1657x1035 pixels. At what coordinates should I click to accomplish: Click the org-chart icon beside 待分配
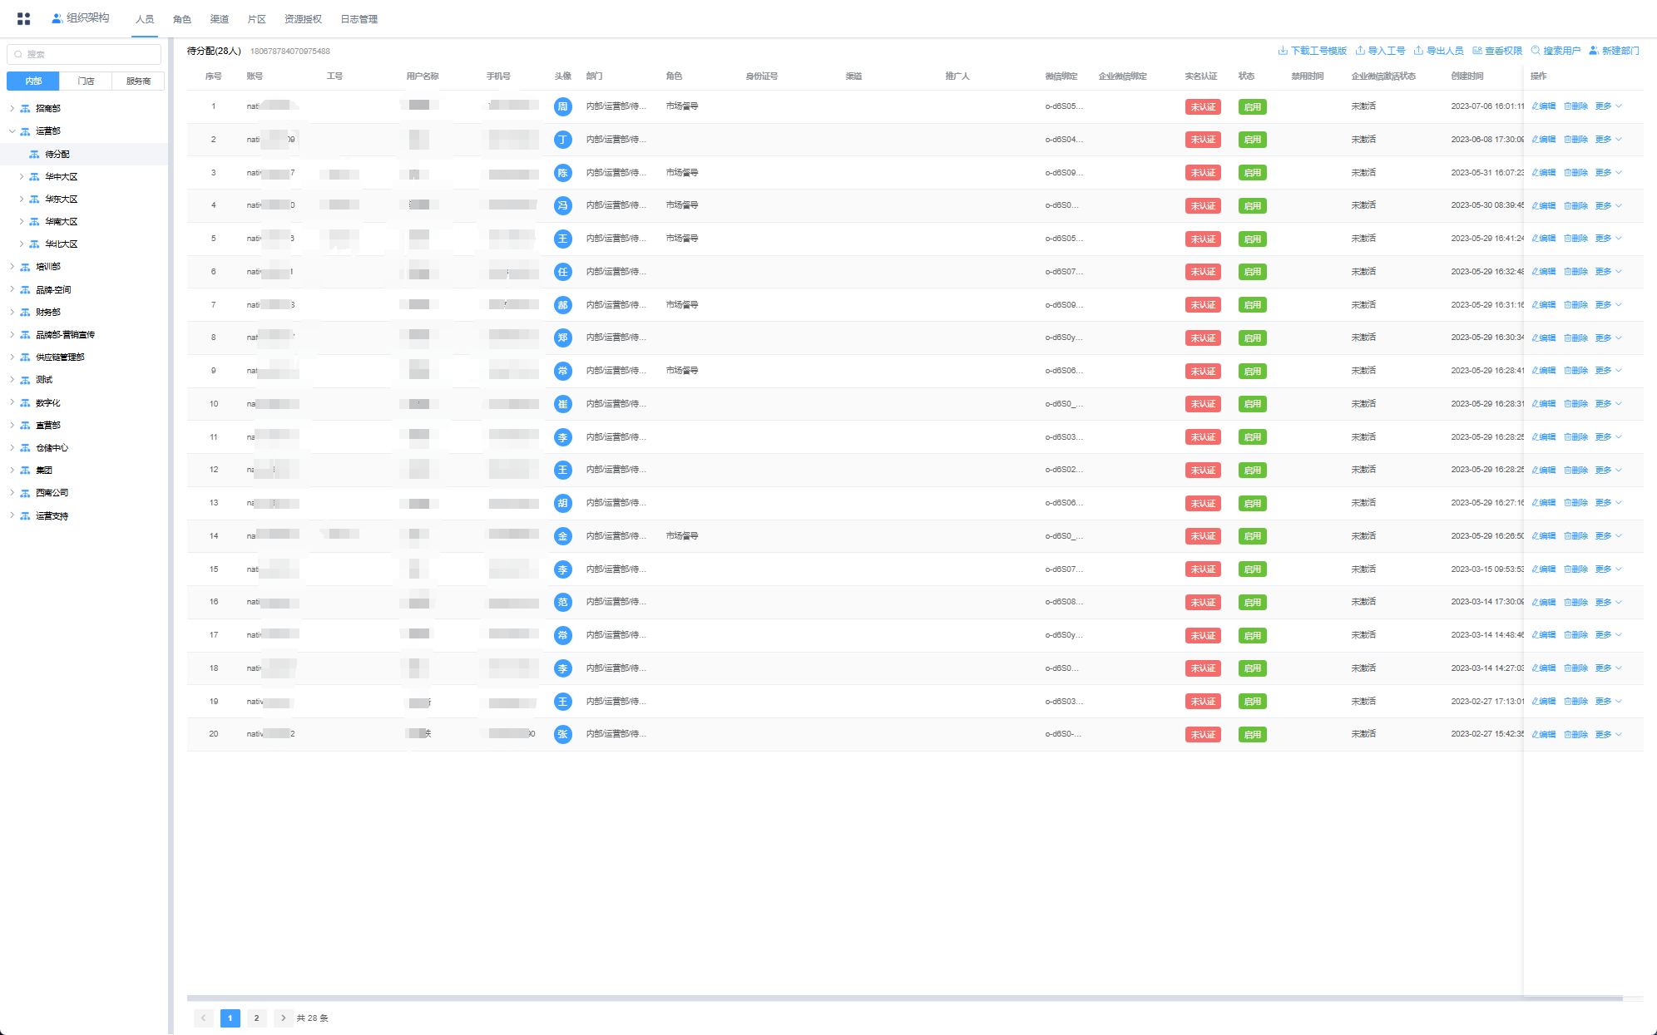(x=34, y=154)
